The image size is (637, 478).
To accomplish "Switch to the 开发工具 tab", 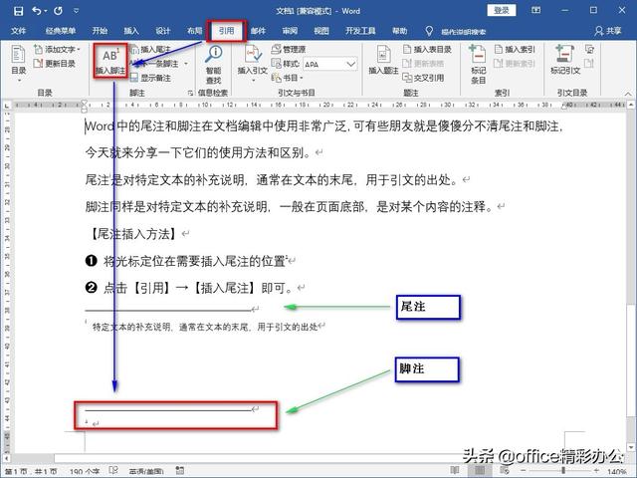I will coord(360,31).
